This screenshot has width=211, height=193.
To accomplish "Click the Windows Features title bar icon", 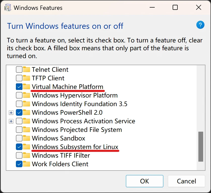I will click(x=8, y=8).
